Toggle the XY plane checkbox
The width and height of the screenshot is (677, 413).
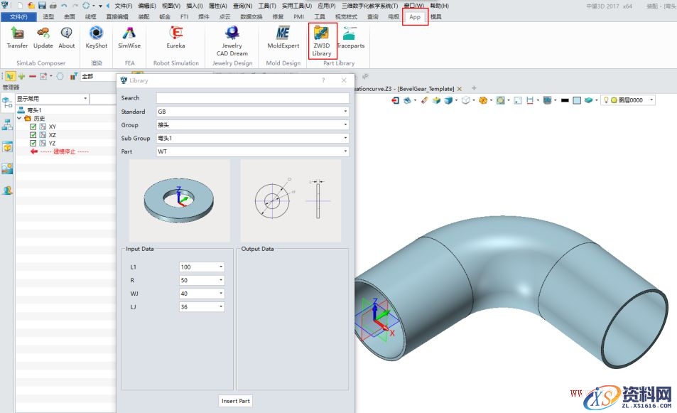pos(33,127)
